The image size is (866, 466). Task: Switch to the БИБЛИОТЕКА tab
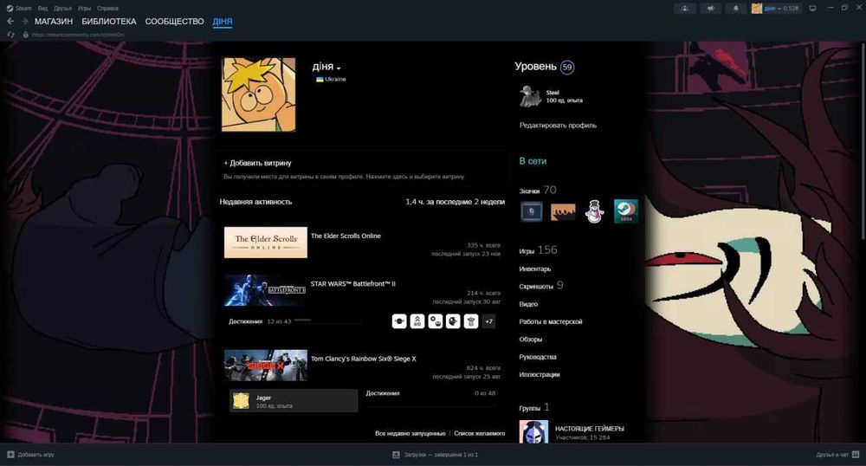click(109, 21)
